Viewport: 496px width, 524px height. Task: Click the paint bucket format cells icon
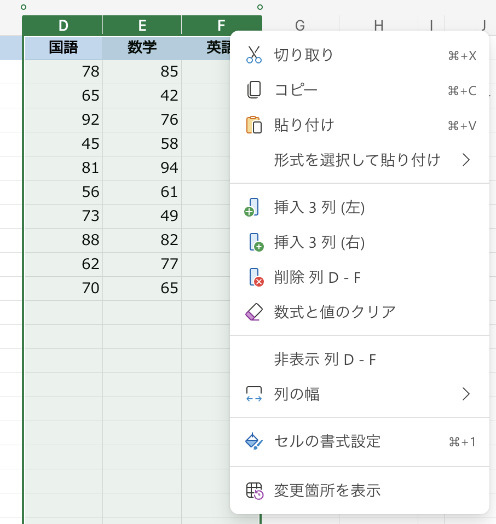(x=254, y=441)
